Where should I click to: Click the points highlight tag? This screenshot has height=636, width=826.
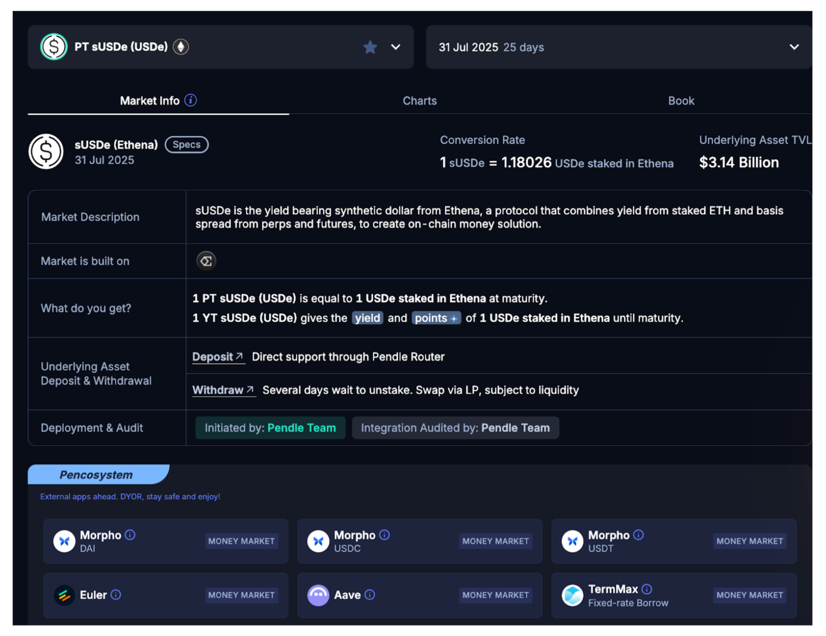tap(436, 318)
